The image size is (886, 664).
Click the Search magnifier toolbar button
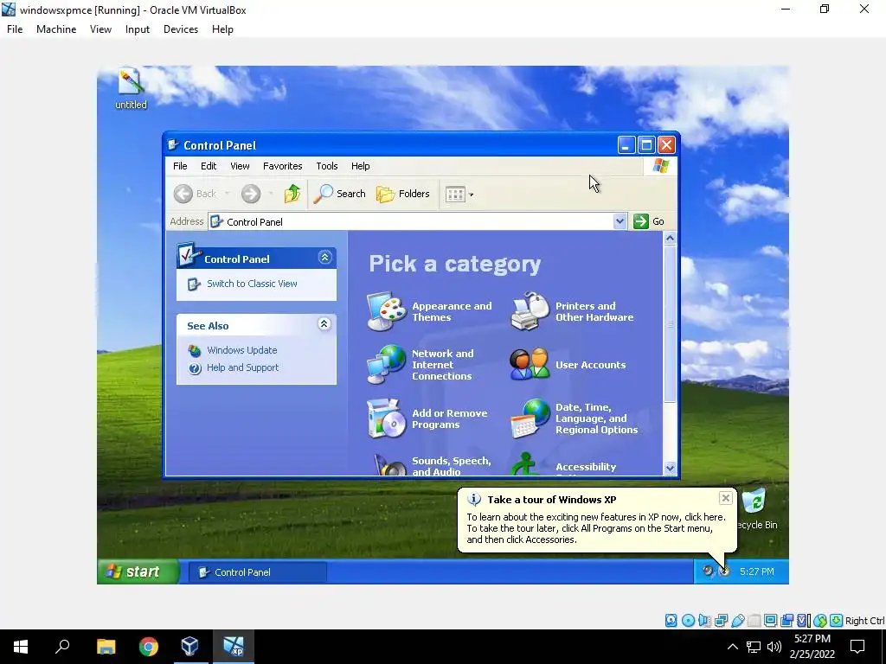coord(339,194)
